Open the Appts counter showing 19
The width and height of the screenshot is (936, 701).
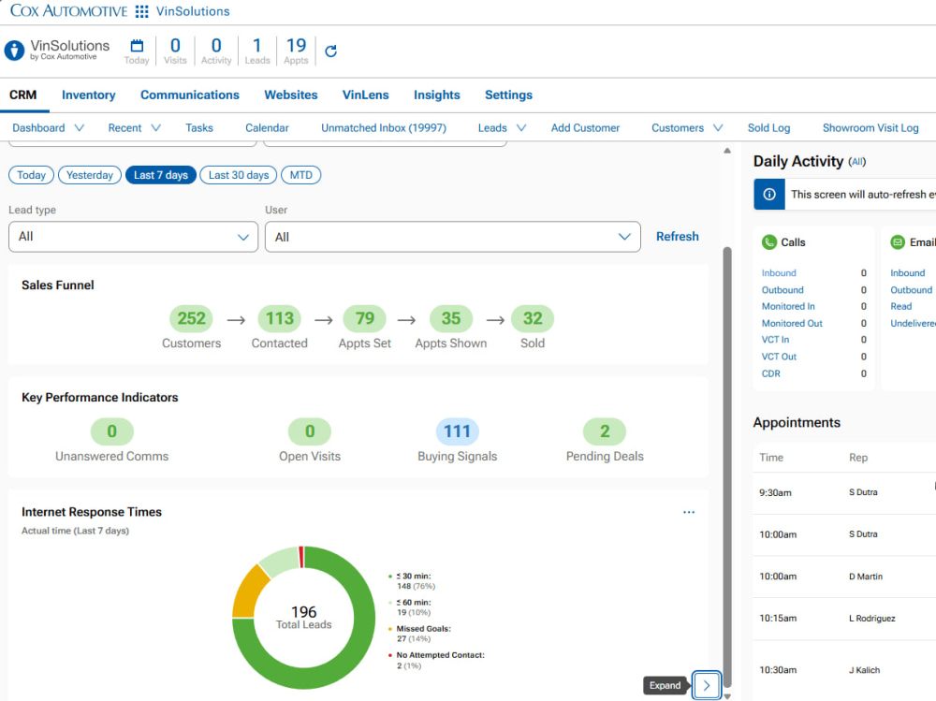point(296,51)
